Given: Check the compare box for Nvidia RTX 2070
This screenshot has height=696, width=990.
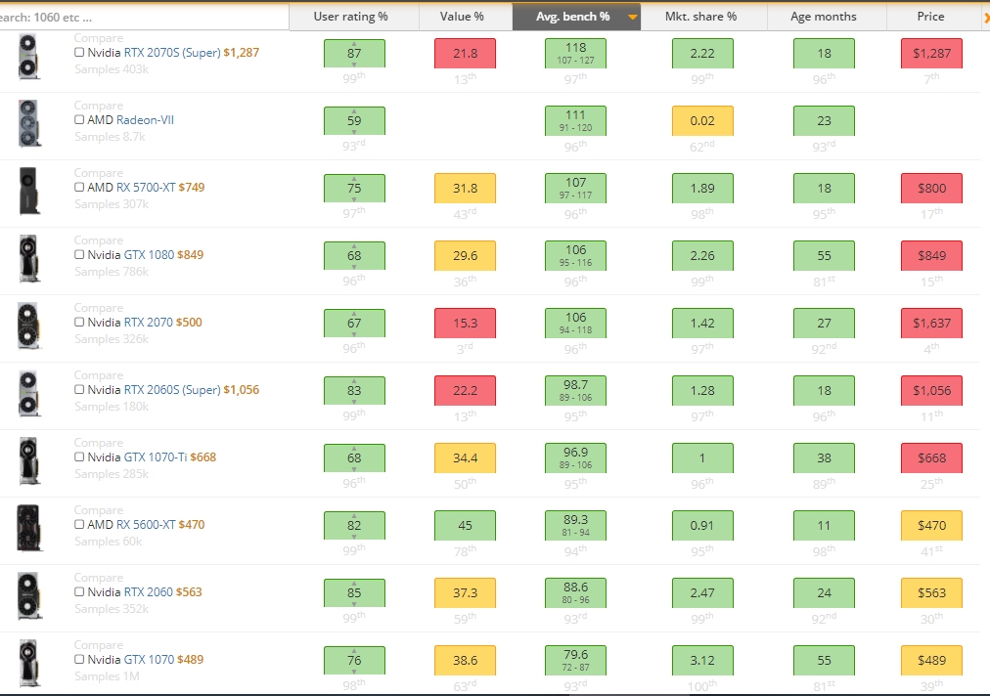Looking at the screenshot, I should [x=79, y=323].
